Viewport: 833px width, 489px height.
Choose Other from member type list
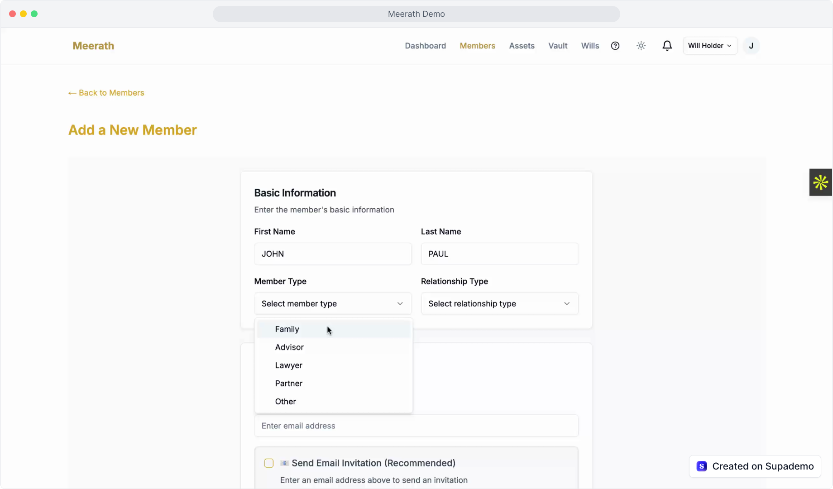(334, 402)
